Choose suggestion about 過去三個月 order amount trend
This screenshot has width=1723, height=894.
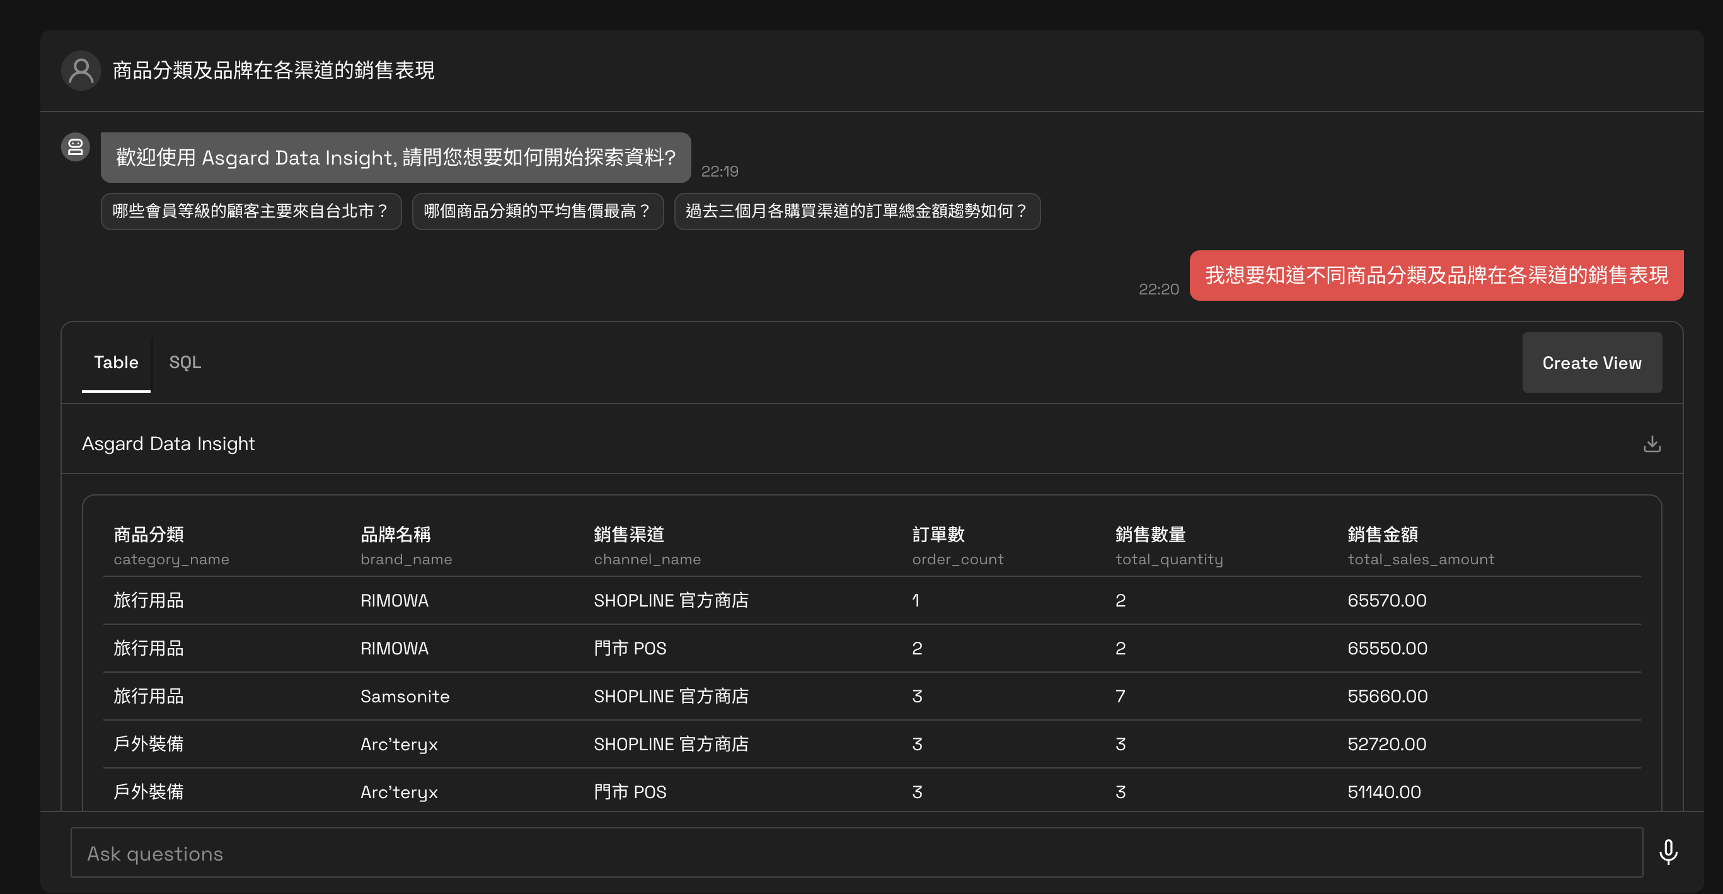[x=857, y=211]
